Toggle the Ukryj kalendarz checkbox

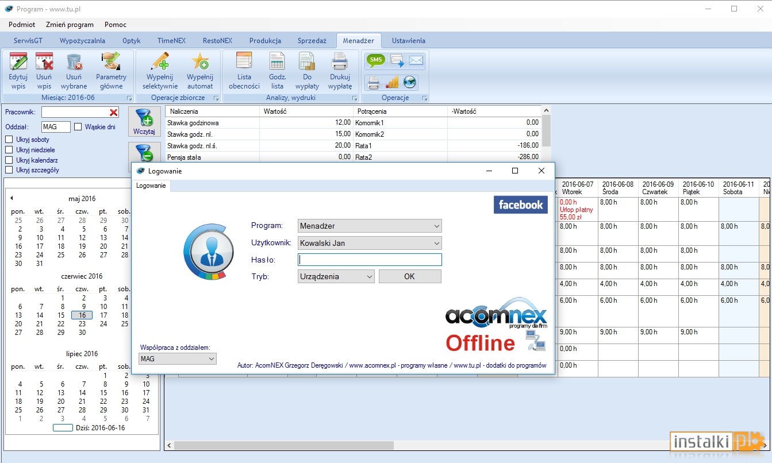(x=9, y=160)
